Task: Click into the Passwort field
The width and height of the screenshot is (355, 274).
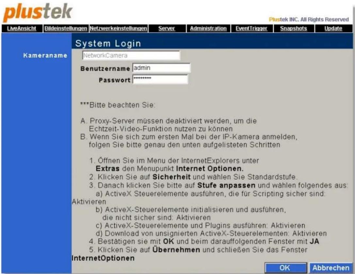Action: click(160, 79)
